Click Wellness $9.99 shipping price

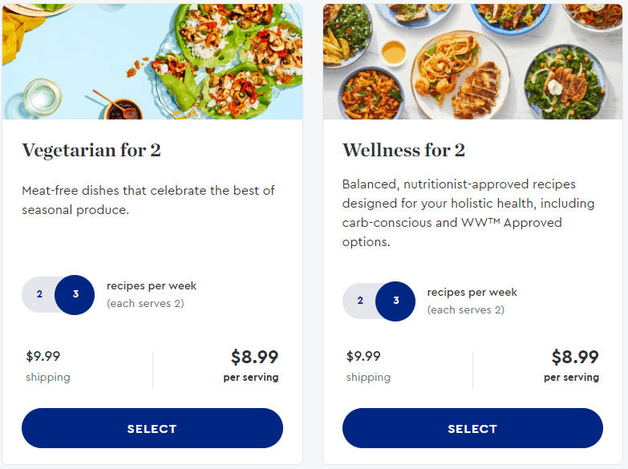tap(363, 356)
